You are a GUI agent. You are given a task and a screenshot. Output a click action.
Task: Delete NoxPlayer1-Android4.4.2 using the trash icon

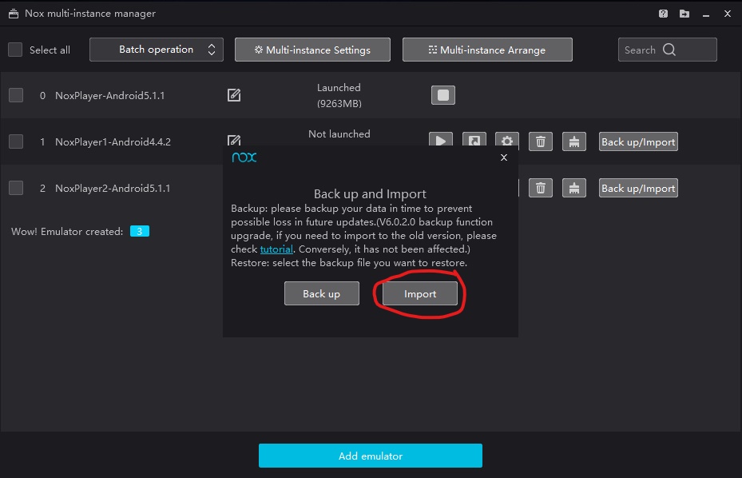tap(541, 141)
